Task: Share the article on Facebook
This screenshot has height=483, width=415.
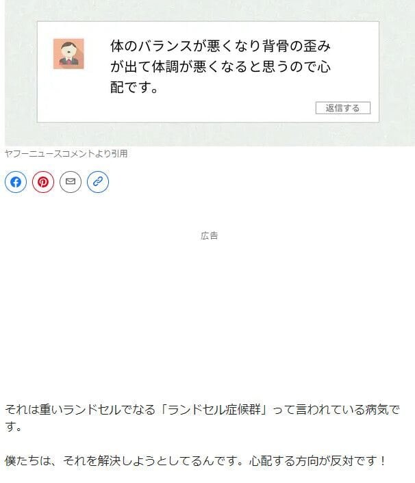Action: [16, 182]
